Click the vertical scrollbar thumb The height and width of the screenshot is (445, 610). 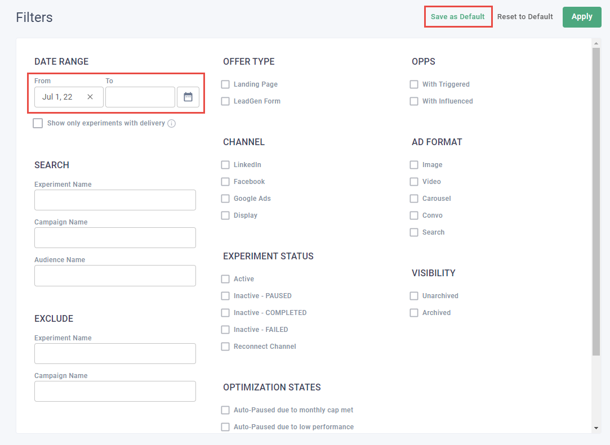pyautogui.click(x=596, y=201)
